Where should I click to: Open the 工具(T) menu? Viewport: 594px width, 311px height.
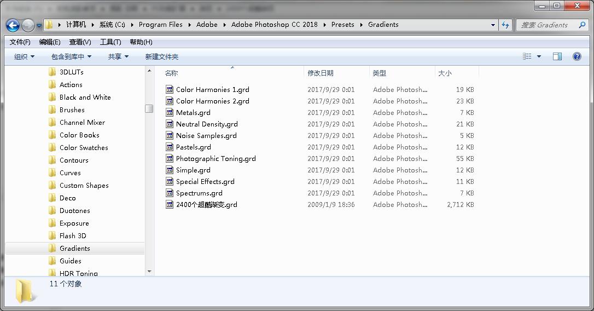coord(110,42)
